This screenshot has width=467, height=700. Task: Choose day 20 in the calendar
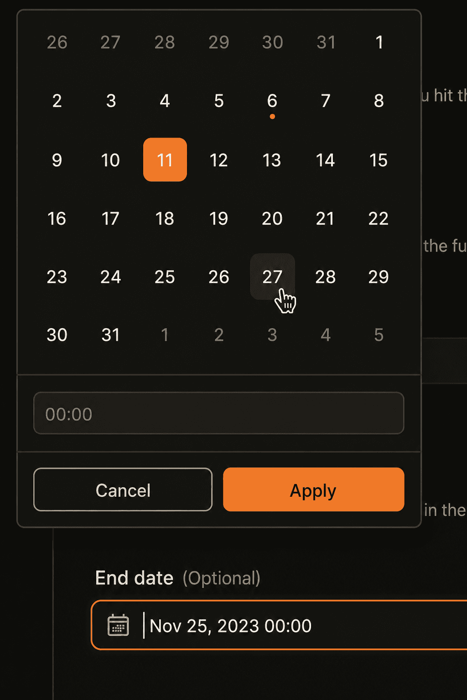pos(272,218)
